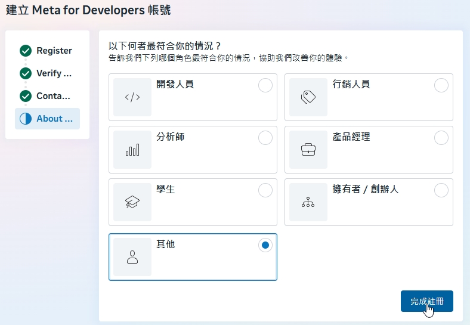Click the 學生 label text
This screenshot has height=325, width=470.
(x=165, y=189)
